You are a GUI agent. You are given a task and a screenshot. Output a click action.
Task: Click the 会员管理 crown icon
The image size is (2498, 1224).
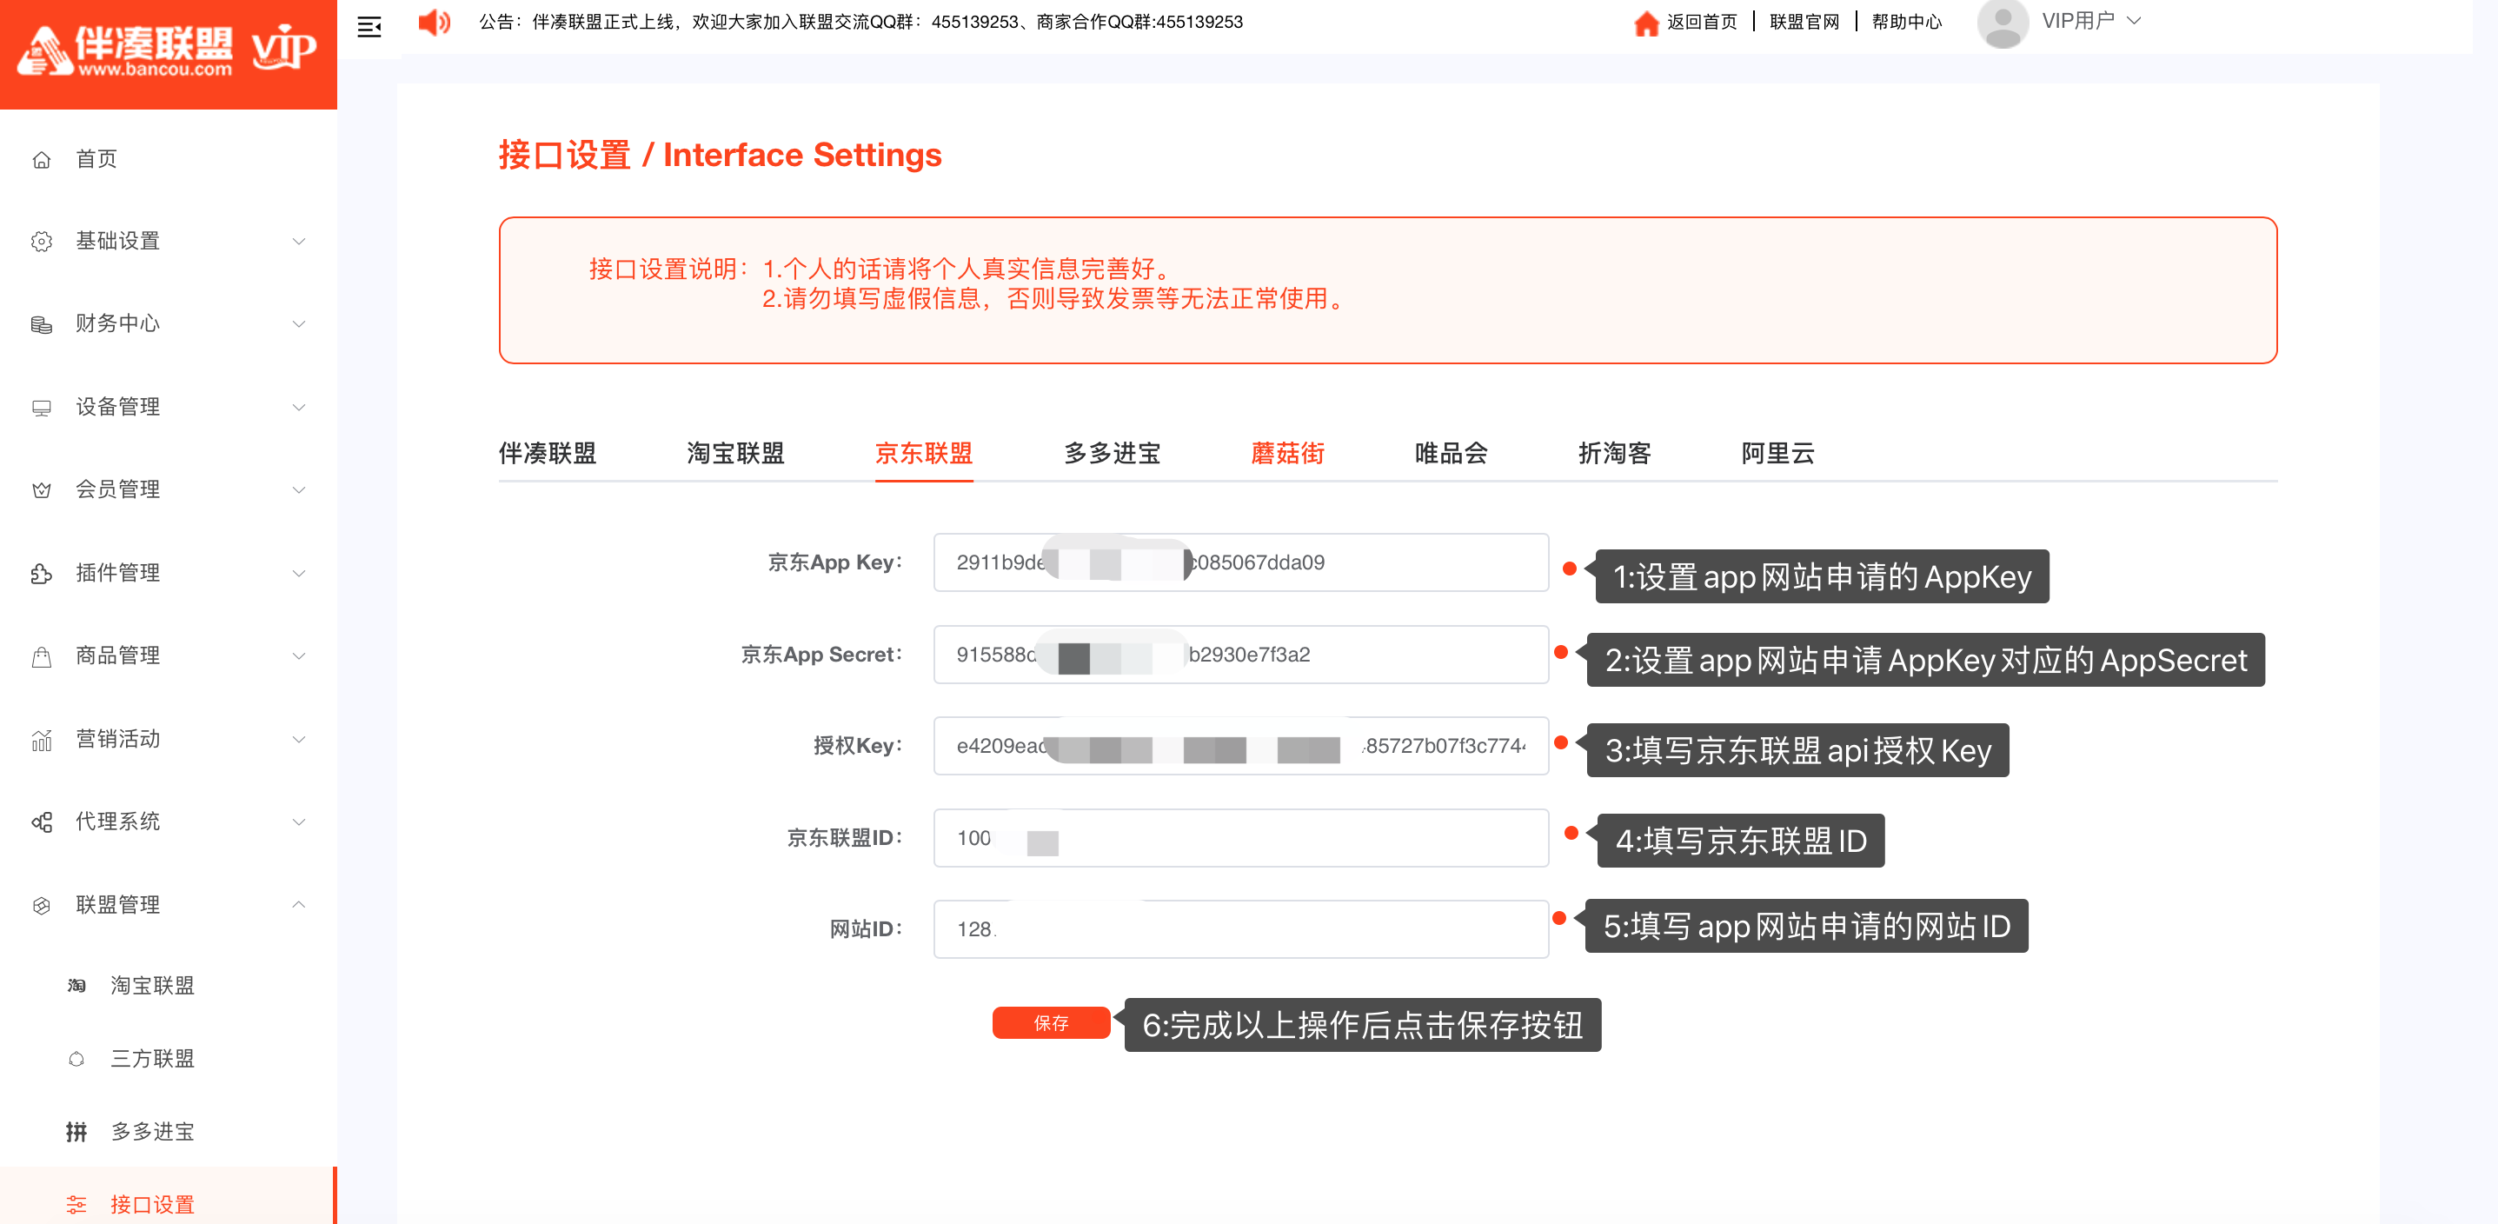click(41, 489)
